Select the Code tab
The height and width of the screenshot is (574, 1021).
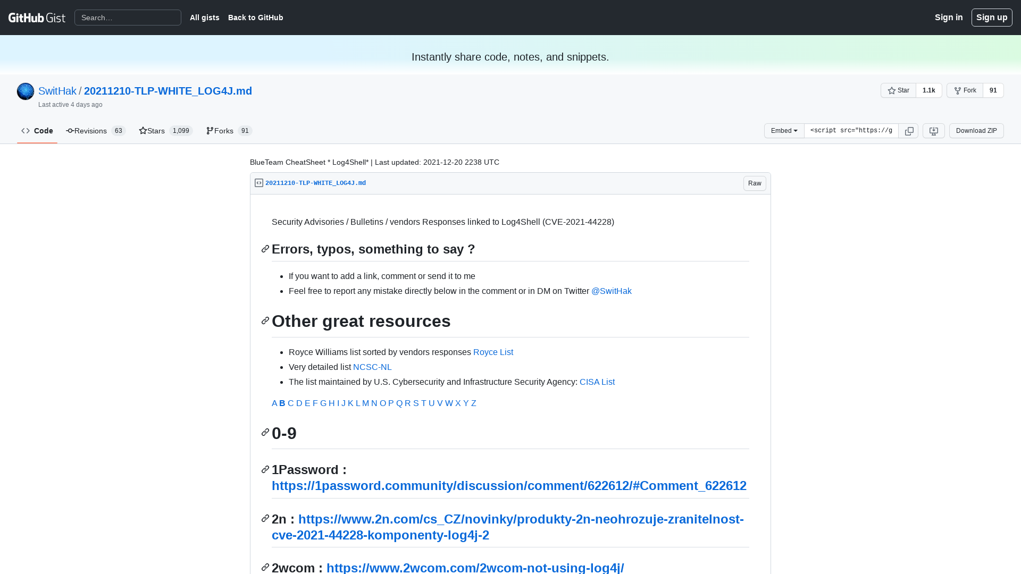pyautogui.click(x=37, y=131)
